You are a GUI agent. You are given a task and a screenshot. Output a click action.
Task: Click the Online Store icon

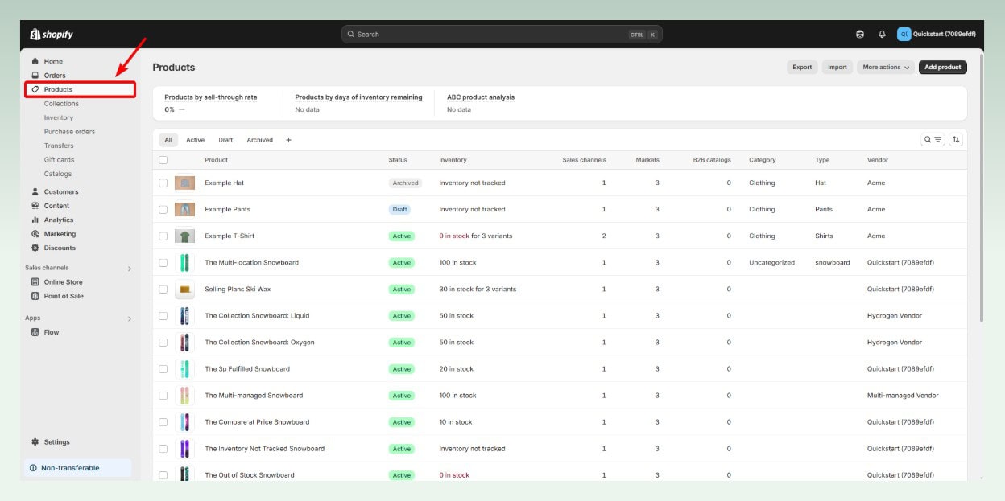tap(35, 282)
